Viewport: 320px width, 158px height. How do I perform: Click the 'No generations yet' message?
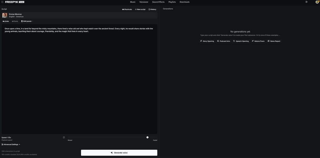pyautogui.click(x=240, y=32)
